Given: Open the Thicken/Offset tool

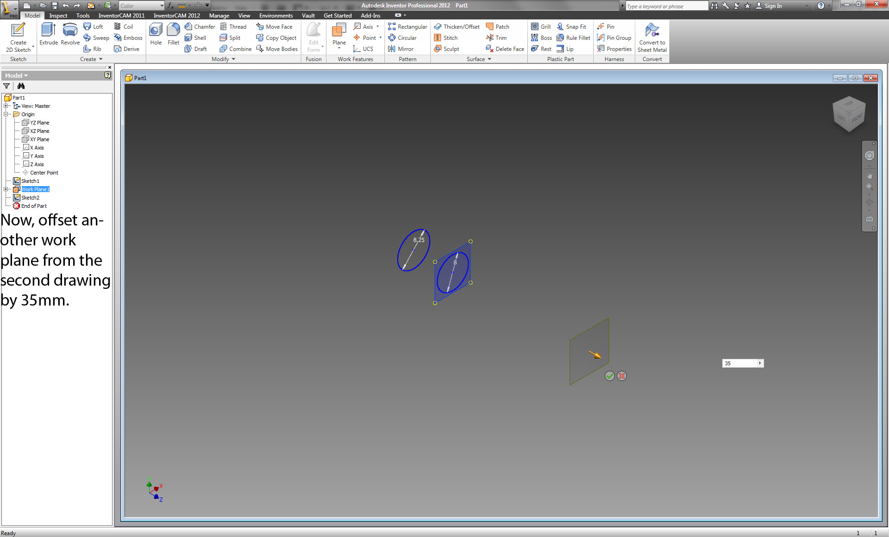Looking at the screenshot, I should 457,27.
